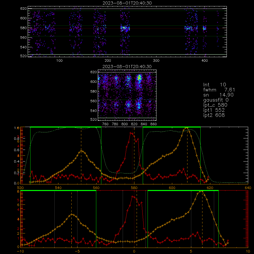Image resolution: width=254 pixels, height=254 pixels.
Task: Select the 'sn 14.90' value
Action: tap(218, 95)
